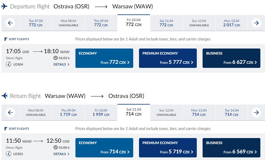265x160 pixels.
Task: Click previous dates arrow for return flight
Action: coord(10,113)
